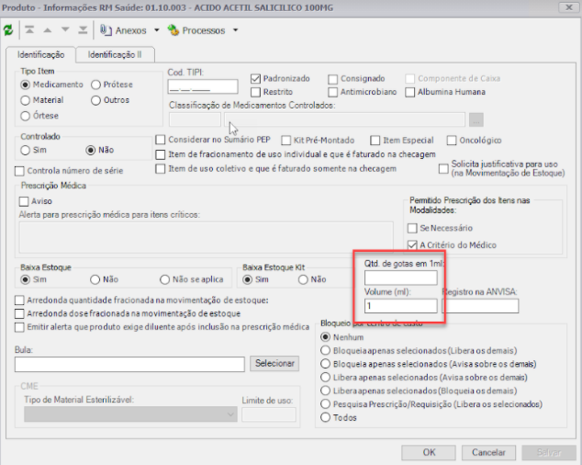The width and height of the screenshot is (582, 465).
Task: Select Material item type
Action: tap(25, 100)
